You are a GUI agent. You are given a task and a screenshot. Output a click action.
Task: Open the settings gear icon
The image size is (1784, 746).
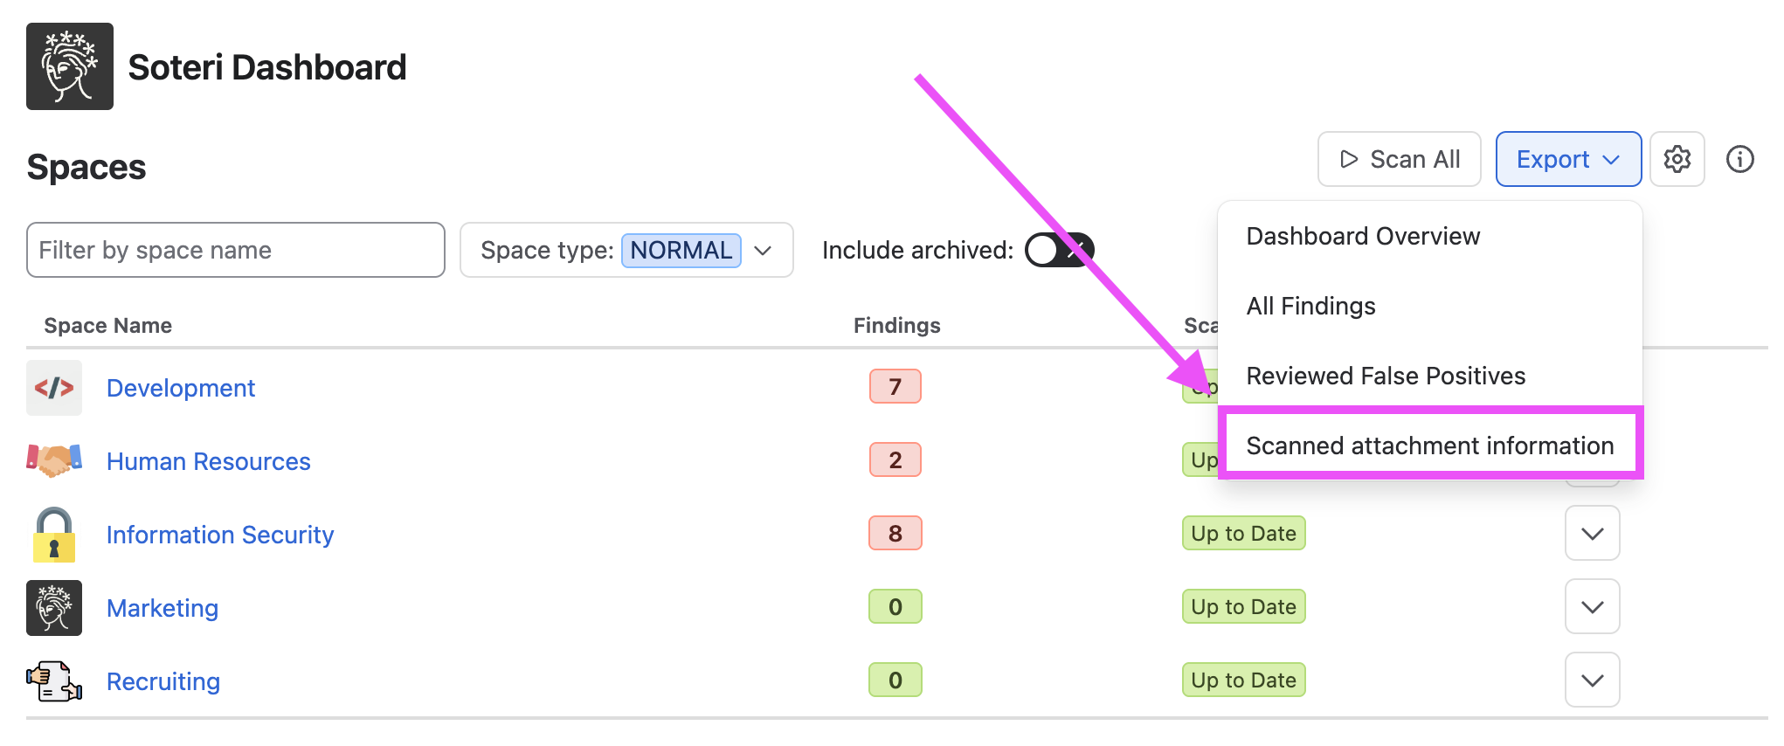pyautogui.click(x=1677, y=159)
